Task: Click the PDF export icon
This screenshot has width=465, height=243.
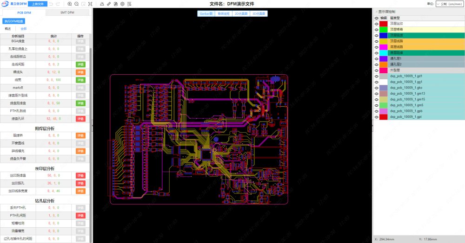Action: point(115,4)
